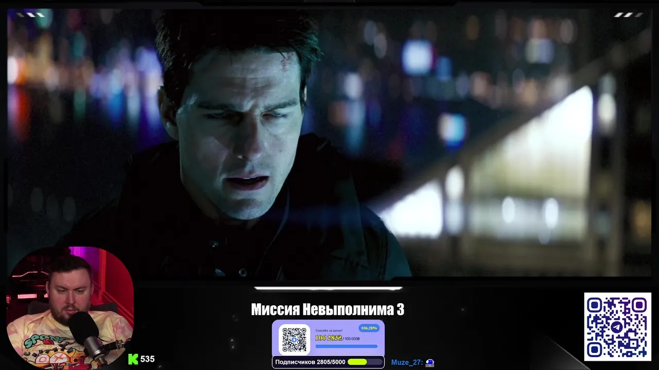Click the 'Подписчиков 2805/5000' label
This screenshot has width=659, height=370.
click(x=310, y=362)
